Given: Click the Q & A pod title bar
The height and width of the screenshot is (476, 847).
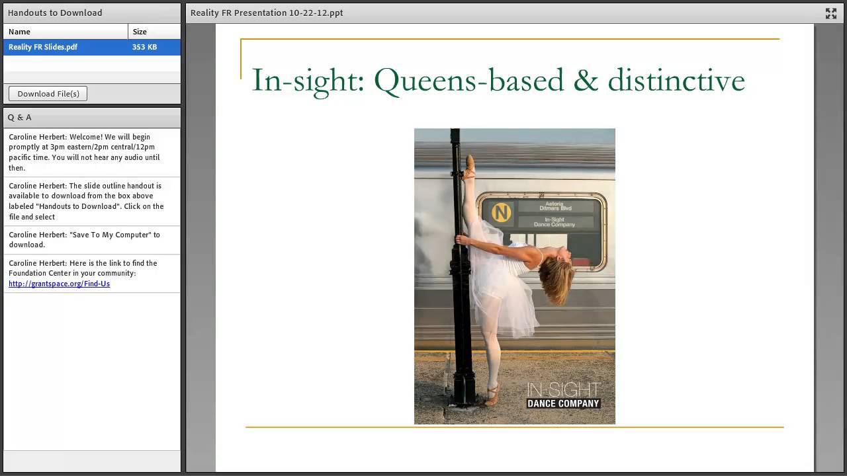Looking at the screenshot, I should tap(92, 118).
